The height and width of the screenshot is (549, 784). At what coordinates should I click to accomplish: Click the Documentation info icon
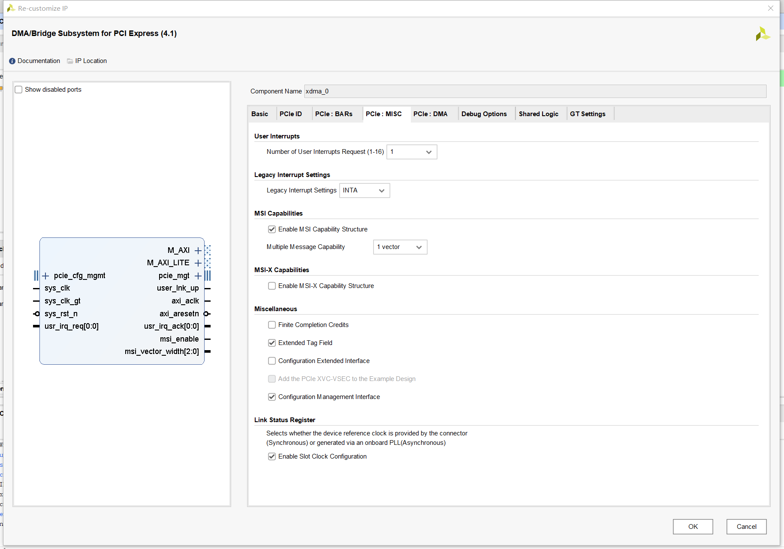click(x=12, y=61)
